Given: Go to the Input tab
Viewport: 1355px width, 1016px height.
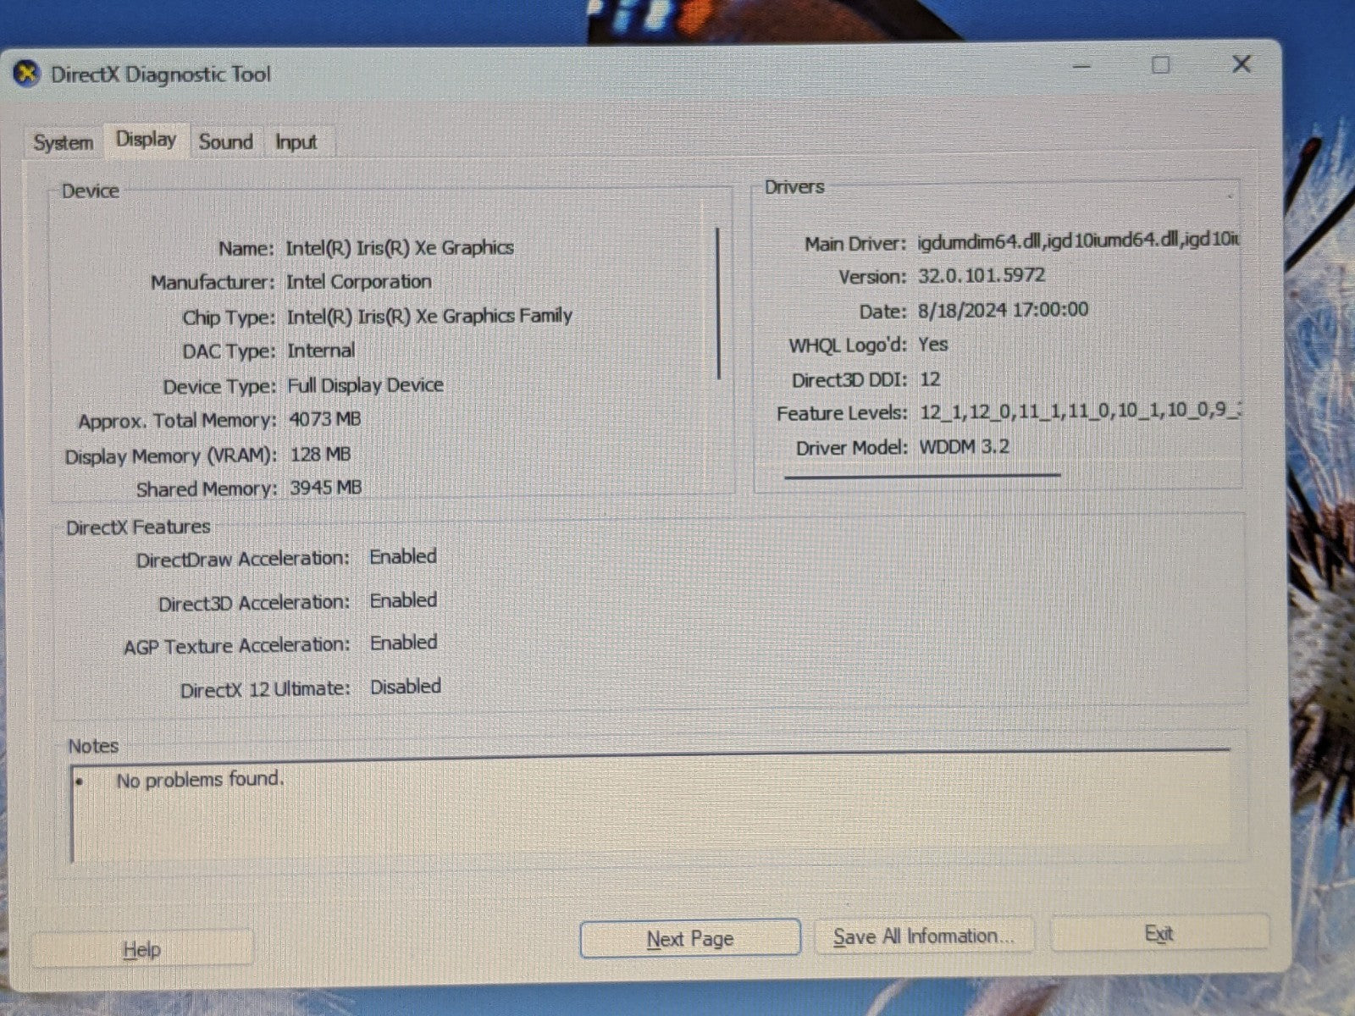Looking at the screenshot, I should pos(296,142).
